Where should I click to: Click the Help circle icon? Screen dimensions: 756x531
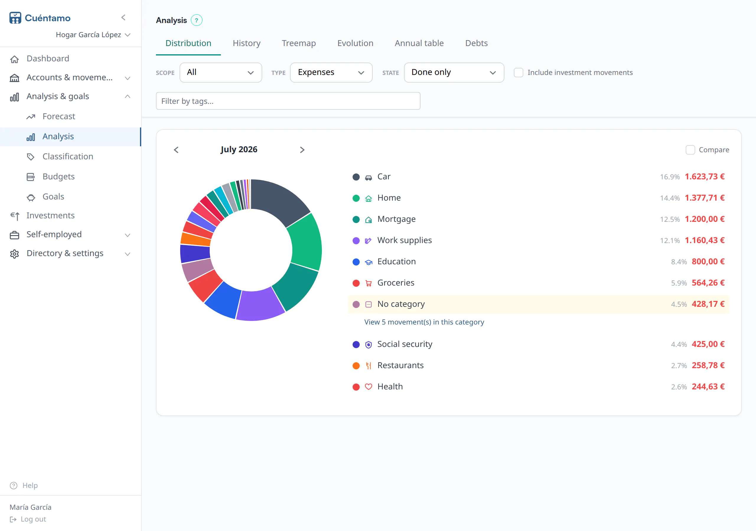coord(14,485)
